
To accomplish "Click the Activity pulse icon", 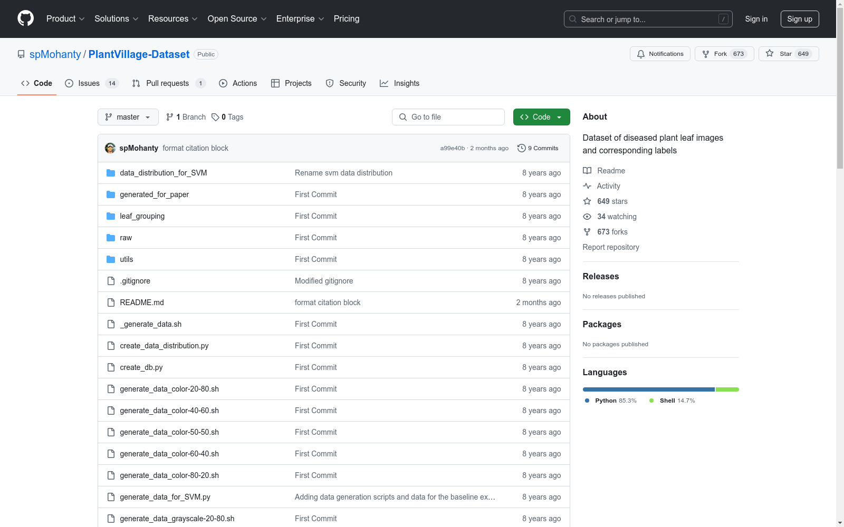I will [587, 186].
